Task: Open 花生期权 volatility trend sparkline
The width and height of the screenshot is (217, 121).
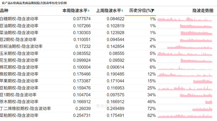Action: tap(185, 61)
